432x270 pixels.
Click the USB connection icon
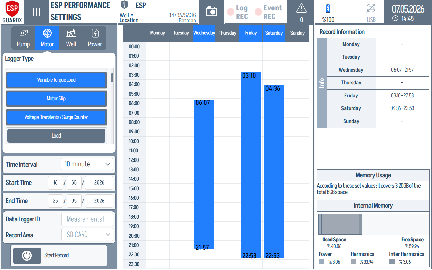(x=371, y=8)
